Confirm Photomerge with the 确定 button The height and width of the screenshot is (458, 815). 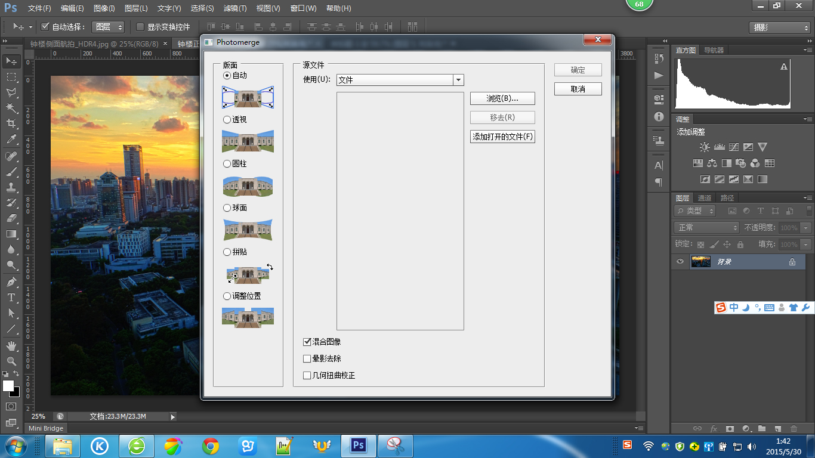pyautogui.click(x=578, y=70)
